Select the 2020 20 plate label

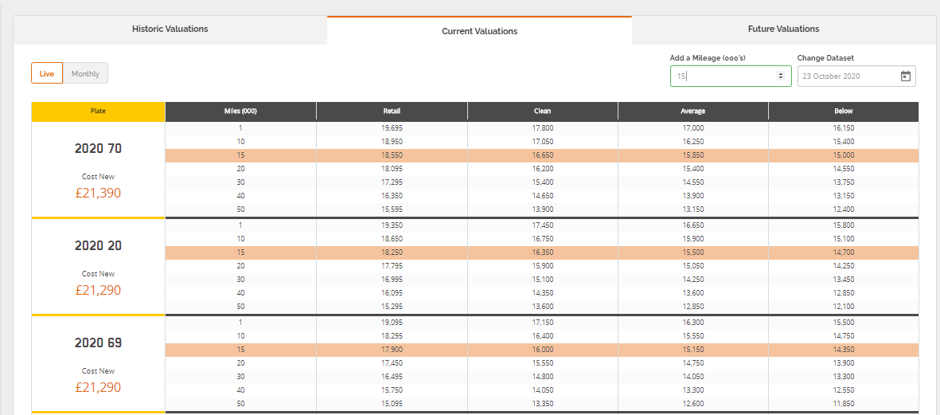click(x=99, y=246)
